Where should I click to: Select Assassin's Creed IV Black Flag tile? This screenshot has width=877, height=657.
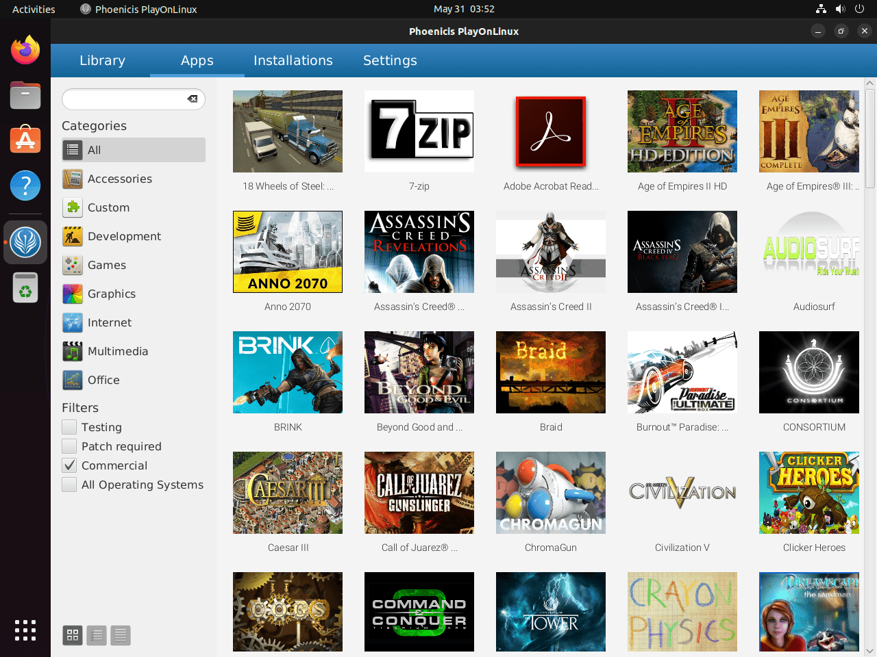(682, 252)
